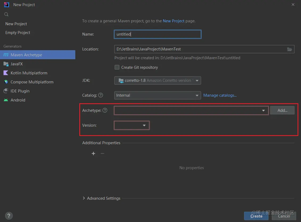Remove property with minus icon
301x222 pixels.
102,153
